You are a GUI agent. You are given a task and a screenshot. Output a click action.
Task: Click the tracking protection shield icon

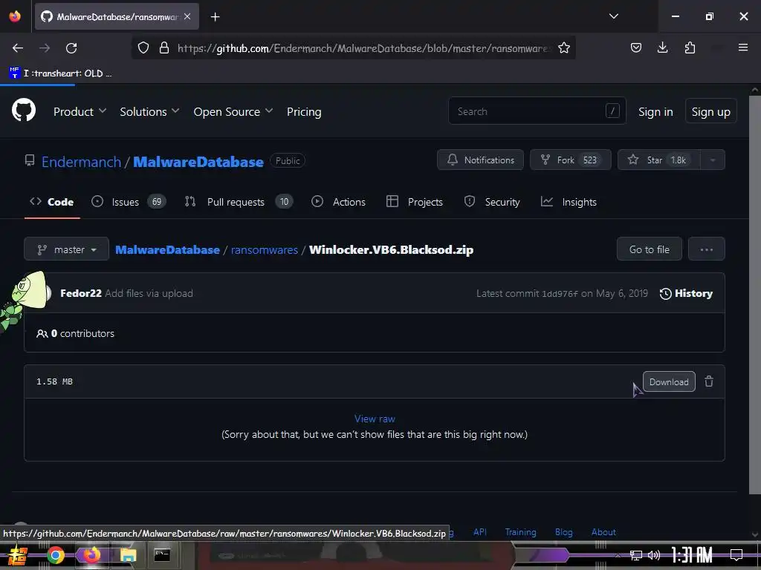(143, 48)
